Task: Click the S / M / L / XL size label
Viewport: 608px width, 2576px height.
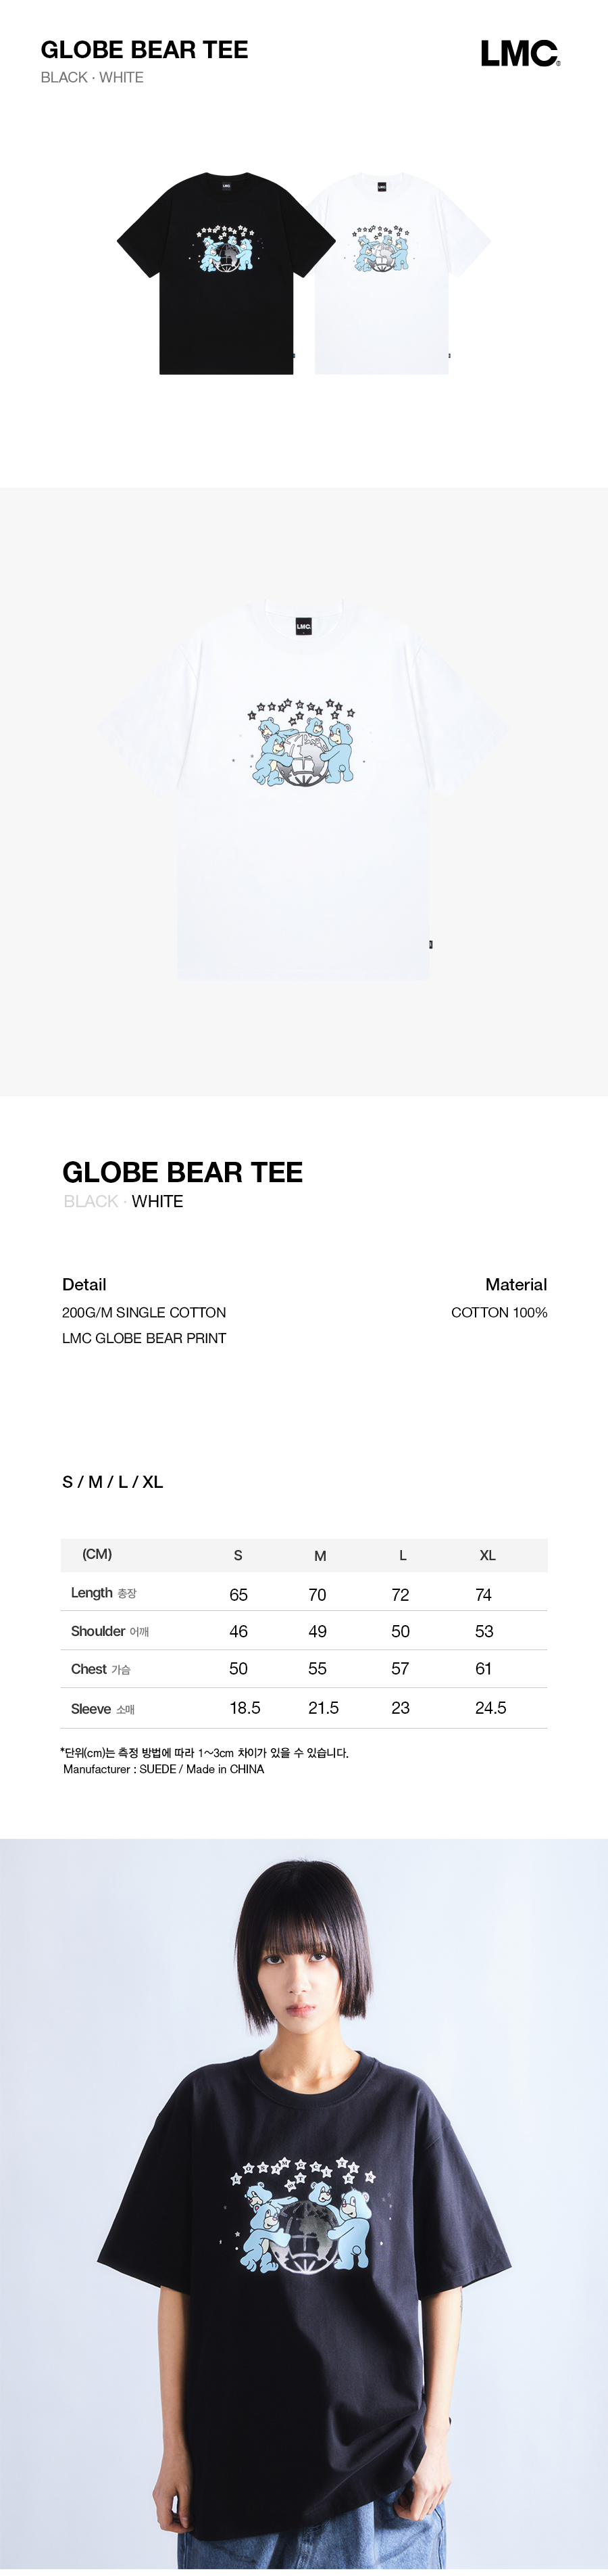Action: 112,1482
